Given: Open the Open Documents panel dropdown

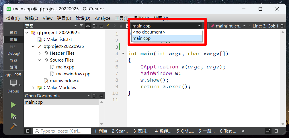Looking at the screenshot, I should pyautogui.click(x=57, y=96).
